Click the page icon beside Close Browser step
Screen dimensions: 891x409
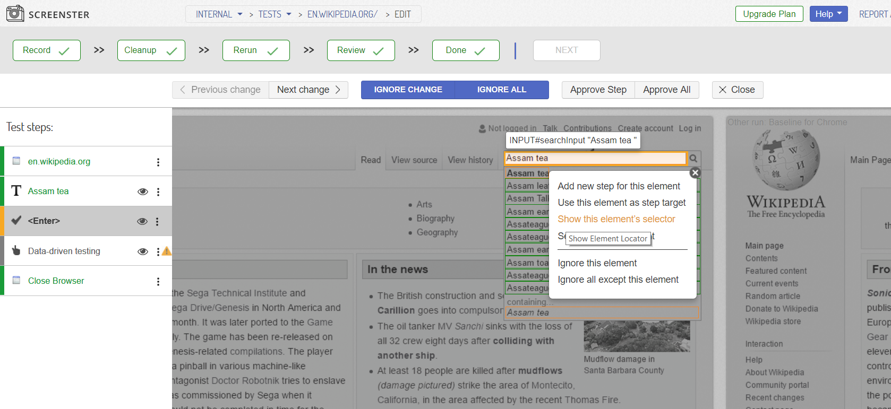pos(16,280)
